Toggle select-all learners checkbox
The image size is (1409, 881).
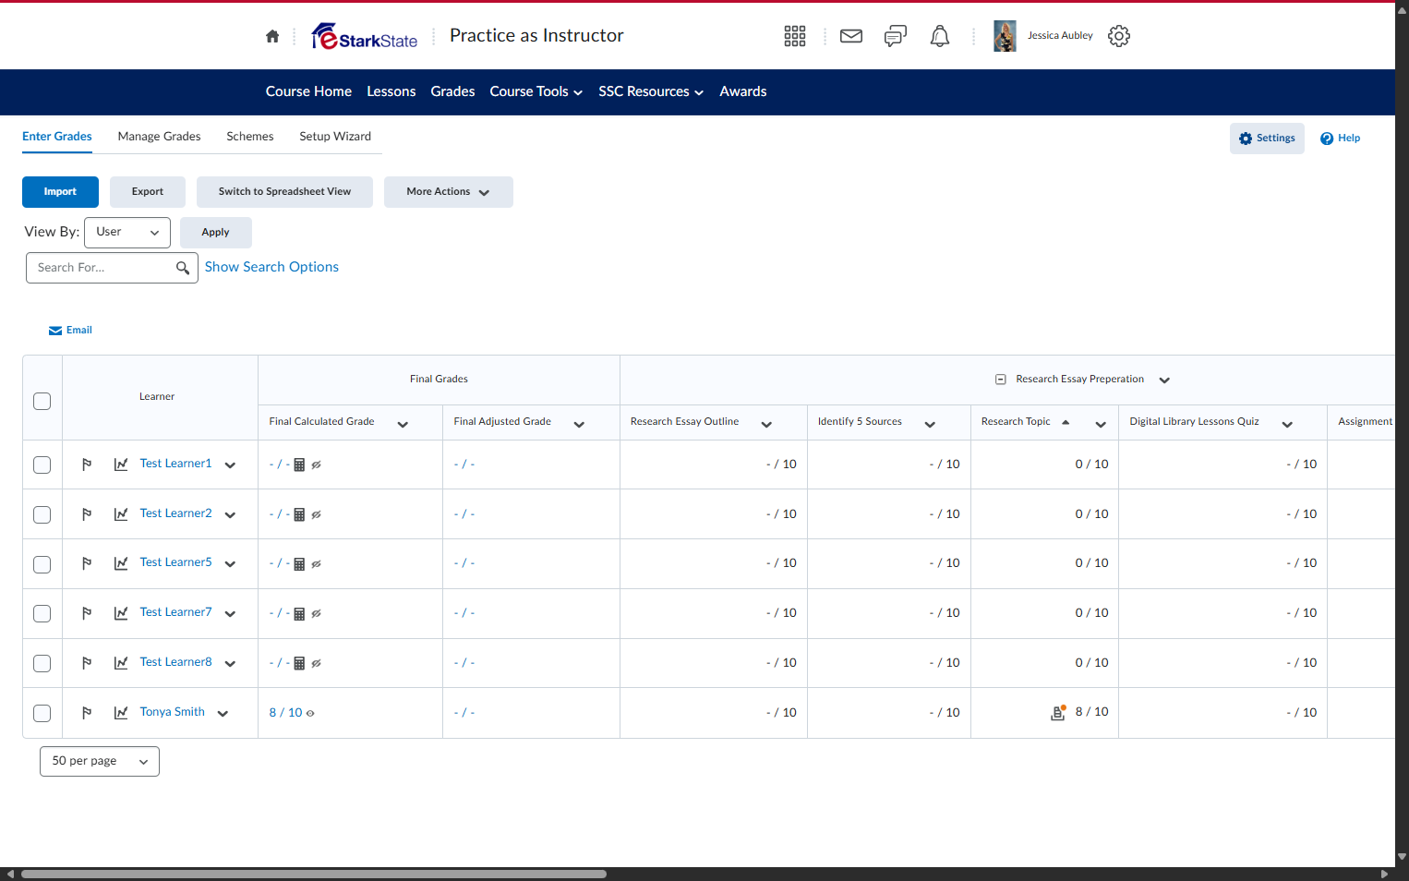coord(42,401)
